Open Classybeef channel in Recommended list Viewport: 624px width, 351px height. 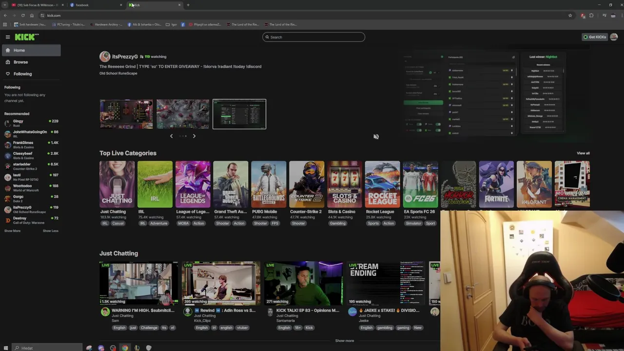(31, 155)
